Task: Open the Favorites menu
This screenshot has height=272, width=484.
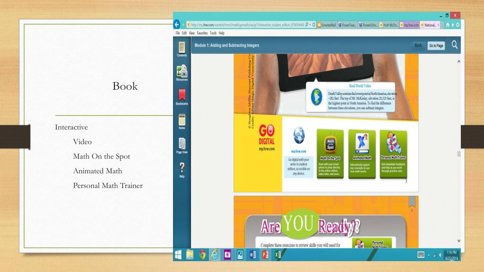Action: (x=202, y=33)
